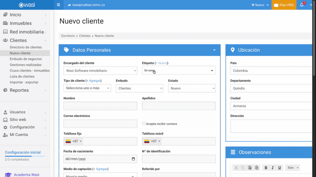Click the Configuración inicial progress bar
Viewport: 316px width, 177px height.
[25, 156]
